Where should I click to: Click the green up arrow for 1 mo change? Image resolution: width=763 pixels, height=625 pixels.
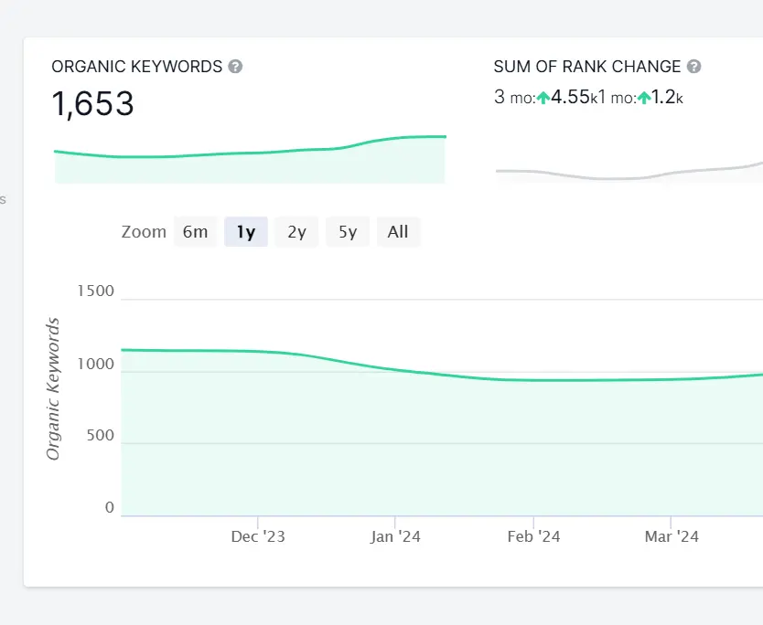[644, 97]
